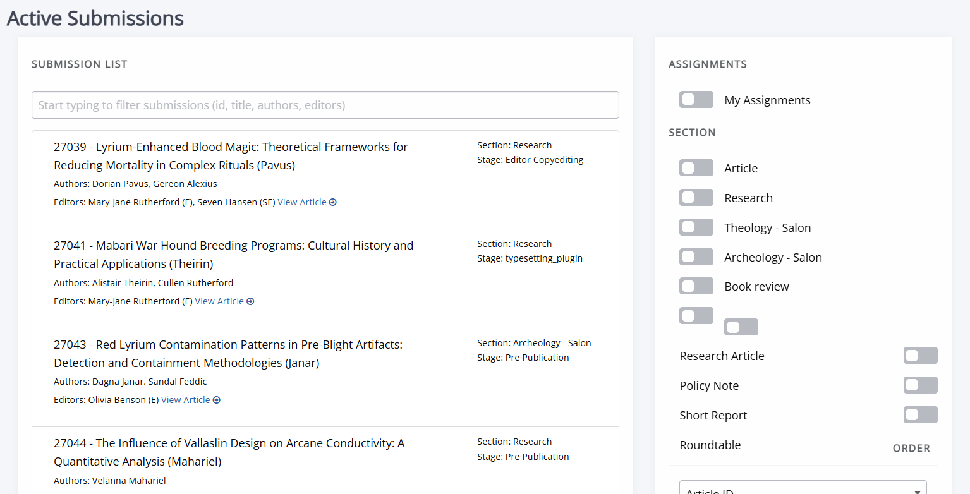This screenshot has width=970, height=494.
Task: Enable the Research section filter toggle
Action: (696, 198)
